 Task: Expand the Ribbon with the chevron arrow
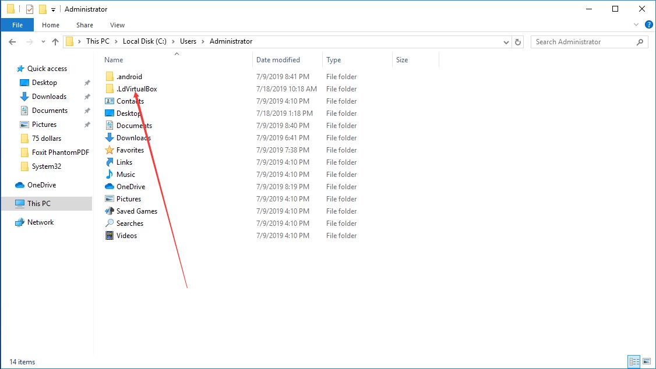pos(637,24)
